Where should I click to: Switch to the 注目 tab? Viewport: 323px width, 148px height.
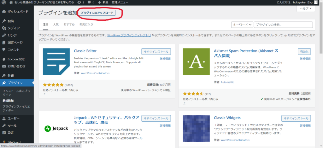(x=45, y=24)
